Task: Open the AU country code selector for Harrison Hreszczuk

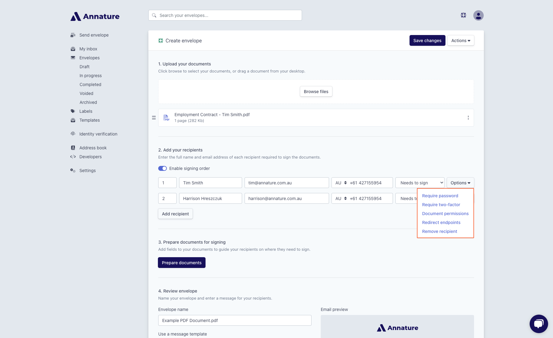Action: [x=340, y=198]
